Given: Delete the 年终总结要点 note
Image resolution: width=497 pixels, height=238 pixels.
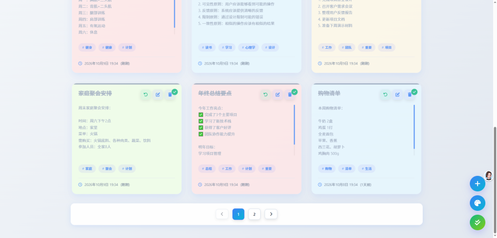Looking at the screenshot, I should coord(289,95).
